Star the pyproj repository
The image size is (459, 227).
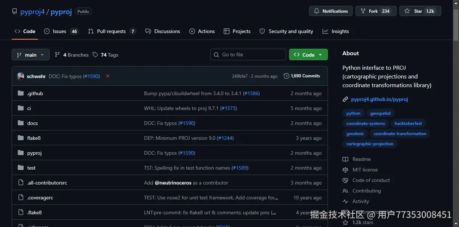pyautogui.click(x=420, y=11)
